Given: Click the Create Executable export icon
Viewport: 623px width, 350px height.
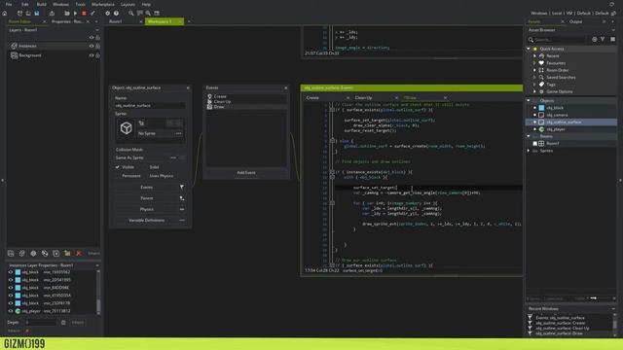Looking at the screenshot, I should pyautogui.click(x=52, y=13).
